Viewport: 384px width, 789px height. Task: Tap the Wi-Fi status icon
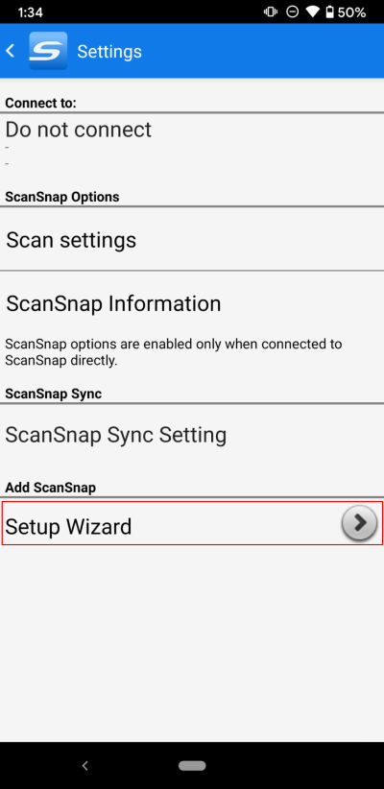coord(312,12)
